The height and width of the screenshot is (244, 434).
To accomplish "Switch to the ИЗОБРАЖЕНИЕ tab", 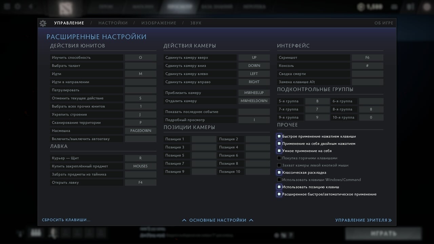I will click(159, 23).
